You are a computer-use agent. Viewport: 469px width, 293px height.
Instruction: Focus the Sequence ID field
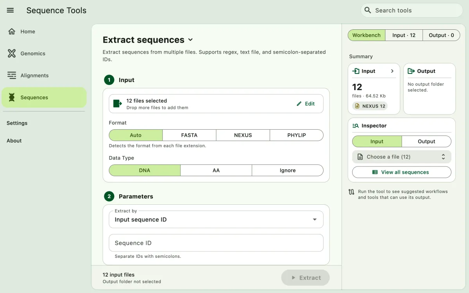(216, 243)
